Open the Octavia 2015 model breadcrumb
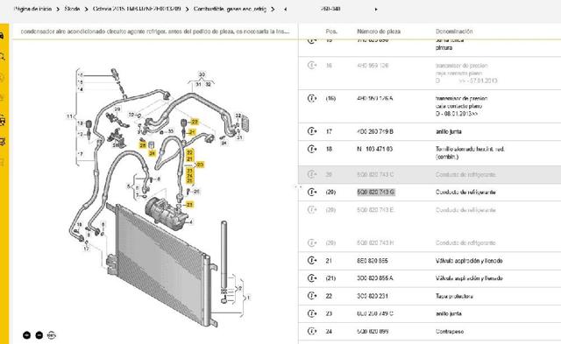Viewport: 561px width, 344px height. [137, 9]
